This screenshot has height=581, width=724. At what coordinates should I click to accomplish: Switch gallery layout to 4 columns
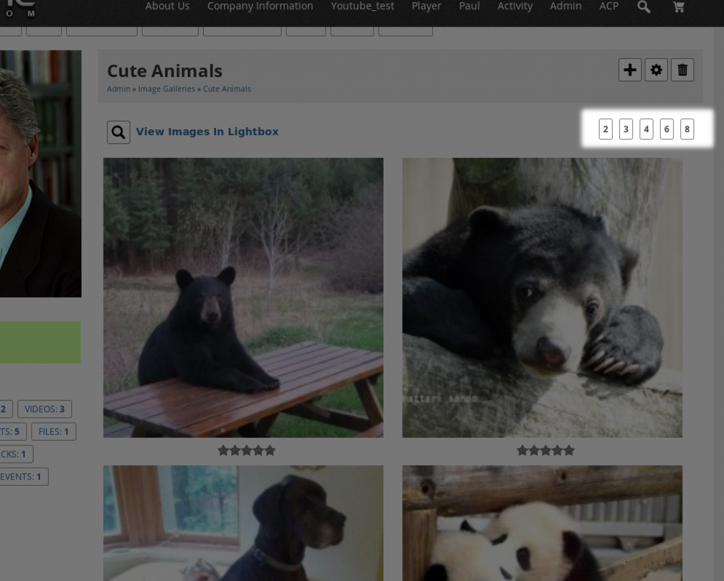646,129
